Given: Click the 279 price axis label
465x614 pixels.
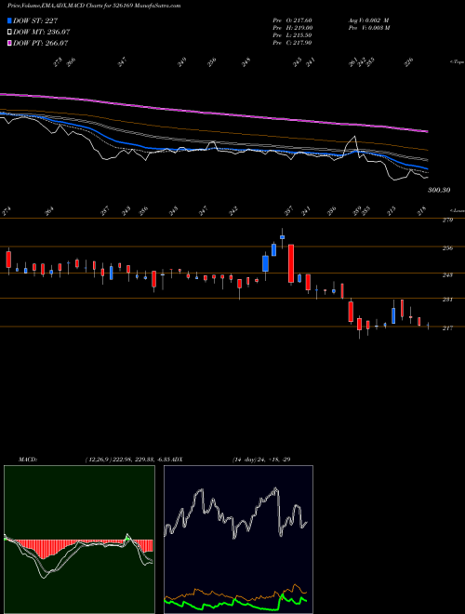Looking at the screenshot, I should [447, 220].
